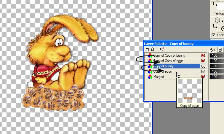
Task: Show the Copy of Copy of eggs layer
Action: [203, 61]
